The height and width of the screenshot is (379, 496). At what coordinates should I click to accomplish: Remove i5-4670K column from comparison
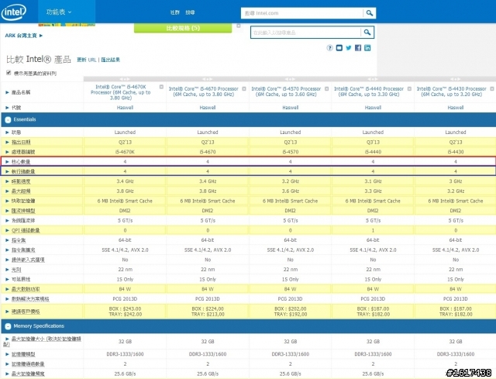click(161, 87)
